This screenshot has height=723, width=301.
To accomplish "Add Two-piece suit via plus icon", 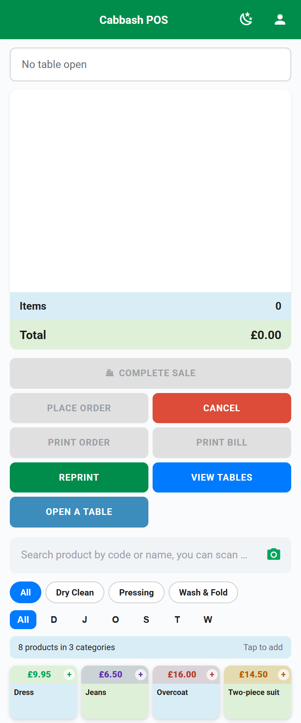I will click(x=283, y=674).
